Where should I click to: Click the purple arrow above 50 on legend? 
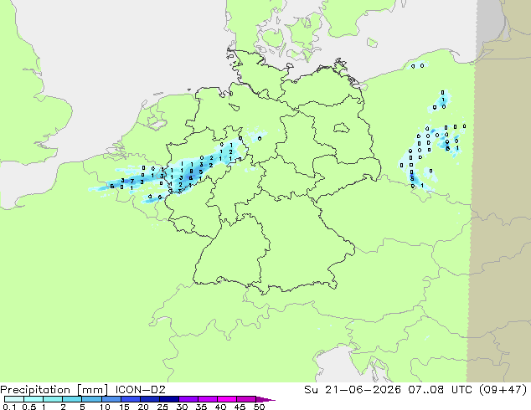point(265,400)
